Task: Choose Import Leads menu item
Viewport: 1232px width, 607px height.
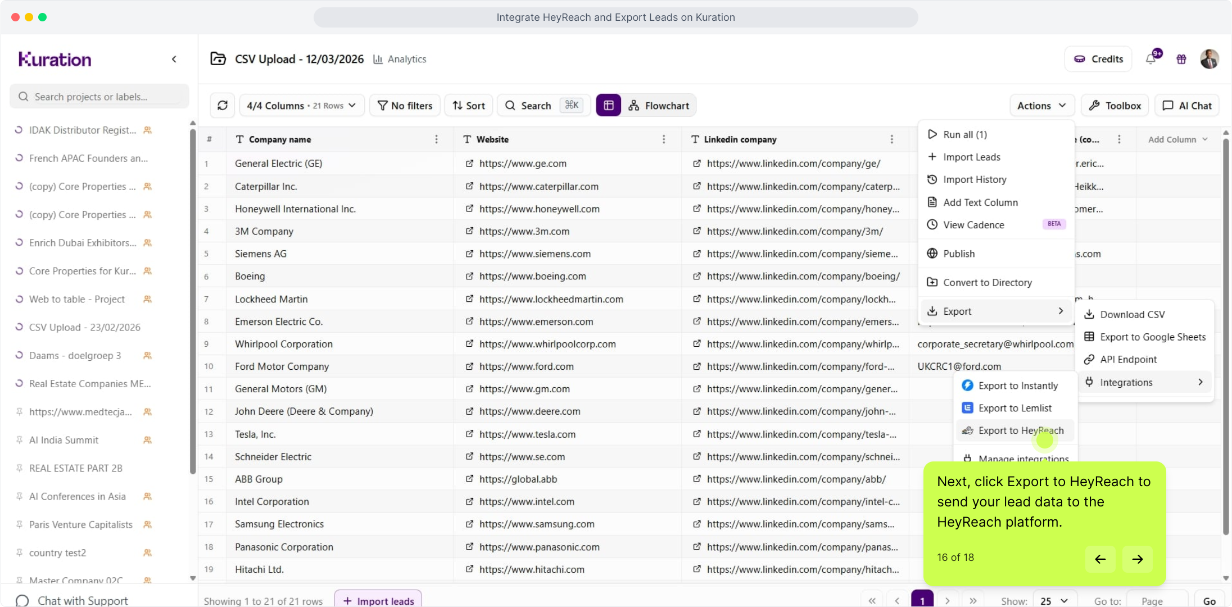Action: [x=996, y=157]
